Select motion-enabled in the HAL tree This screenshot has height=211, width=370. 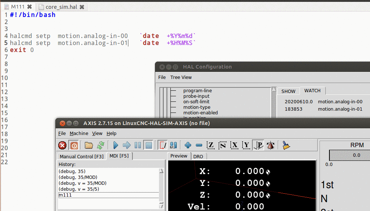click(200, 113)
